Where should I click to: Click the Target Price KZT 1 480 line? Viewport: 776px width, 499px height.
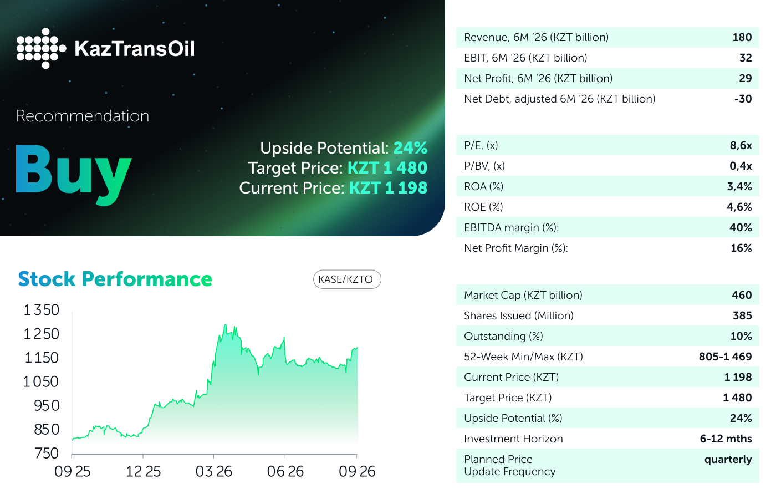338,168
